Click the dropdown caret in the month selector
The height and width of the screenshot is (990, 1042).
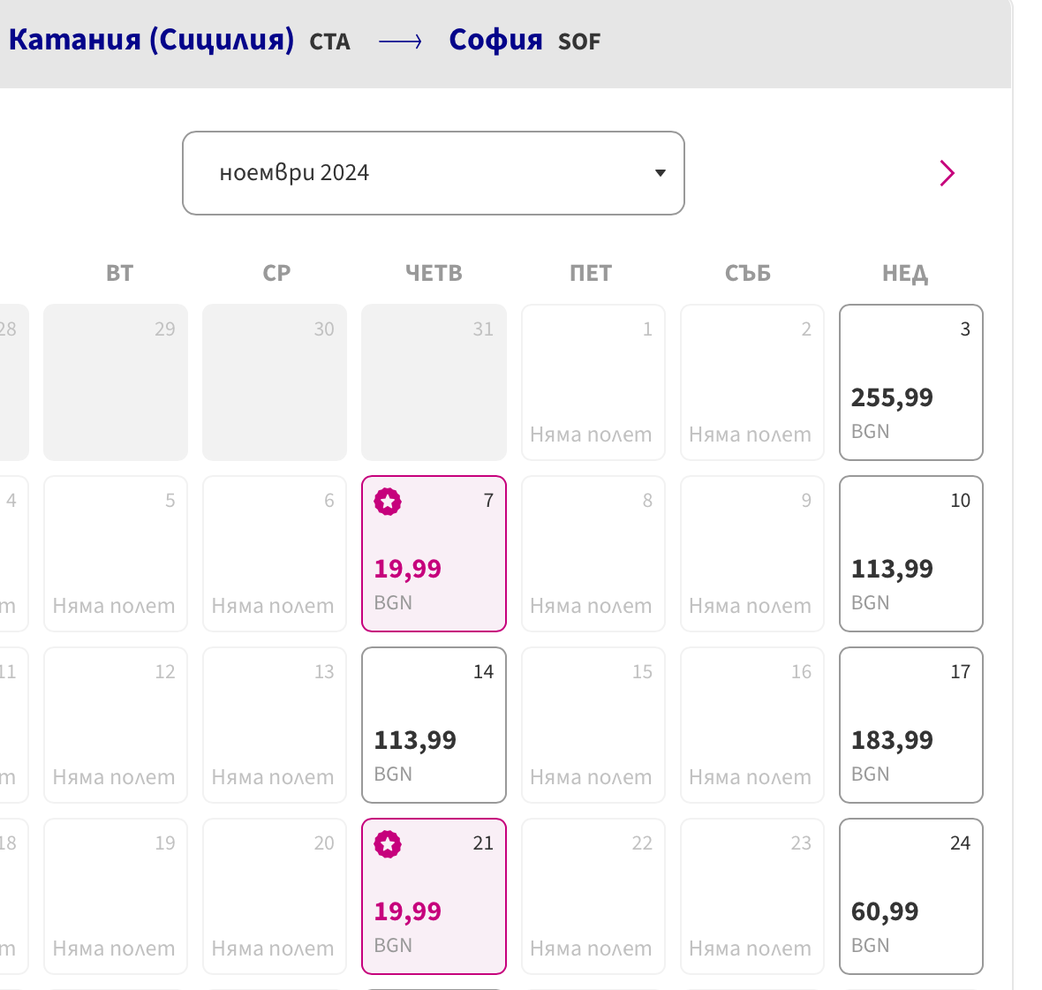click(660, 173)
